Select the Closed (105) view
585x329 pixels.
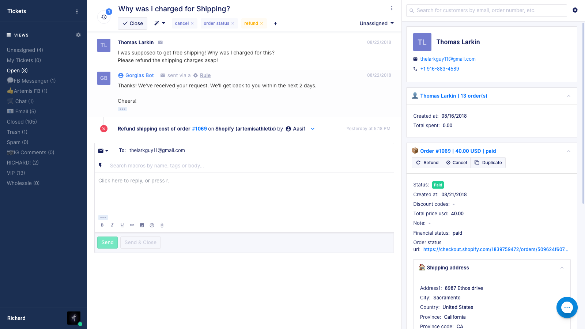tap(22, 122)
